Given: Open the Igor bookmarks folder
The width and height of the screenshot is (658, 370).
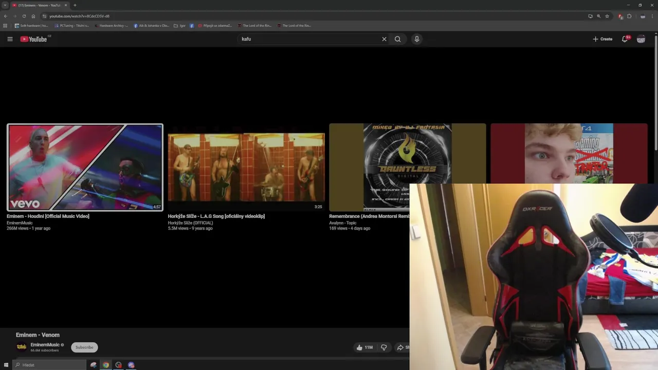Looking at the screenshot, I should coord(180,26).
